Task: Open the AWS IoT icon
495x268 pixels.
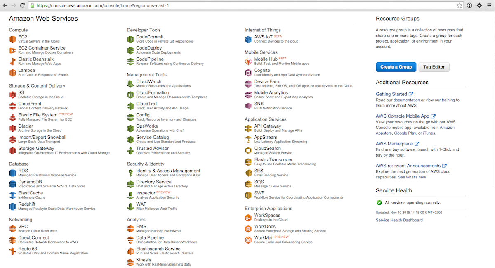Action: pyautogui.click(x=248, y=39)
